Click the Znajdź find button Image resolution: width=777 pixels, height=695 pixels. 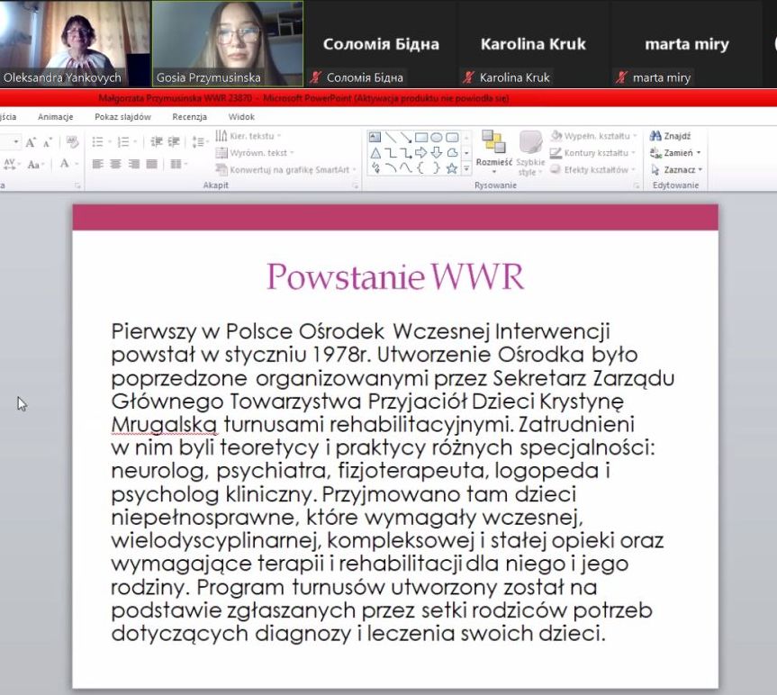pos(671,136)
